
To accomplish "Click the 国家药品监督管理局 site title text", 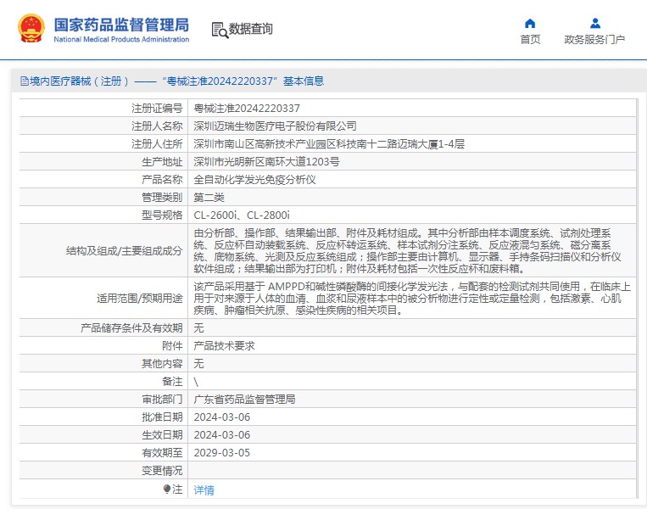I will click(121, 25).
